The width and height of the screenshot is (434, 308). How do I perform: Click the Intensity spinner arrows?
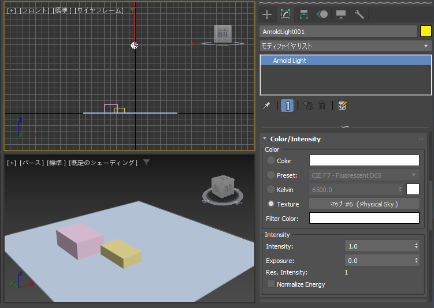click(x=416, y=246)
